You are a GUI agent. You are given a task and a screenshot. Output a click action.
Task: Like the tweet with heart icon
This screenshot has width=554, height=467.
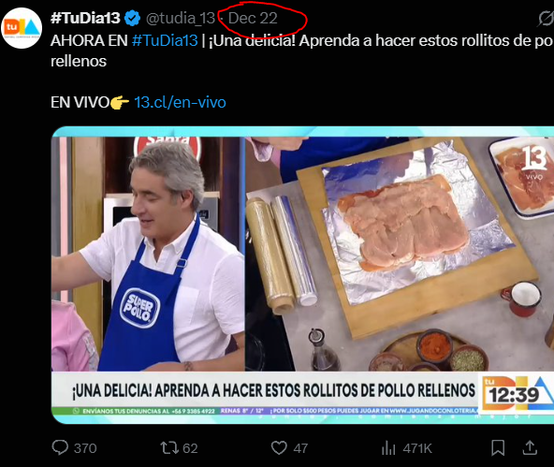(279, 448)
